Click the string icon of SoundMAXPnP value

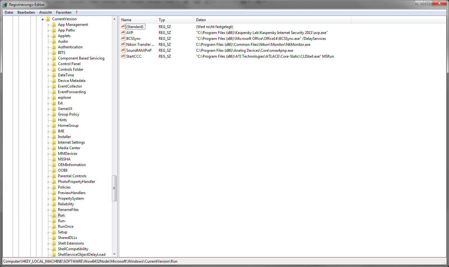123,50
